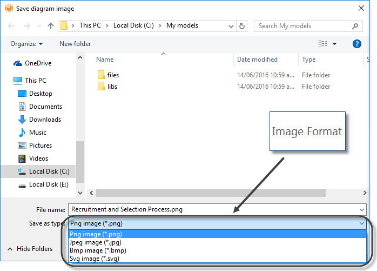The image size is (377, 271).
Task: Change the view layout icon
Action: tap(323, 44)
